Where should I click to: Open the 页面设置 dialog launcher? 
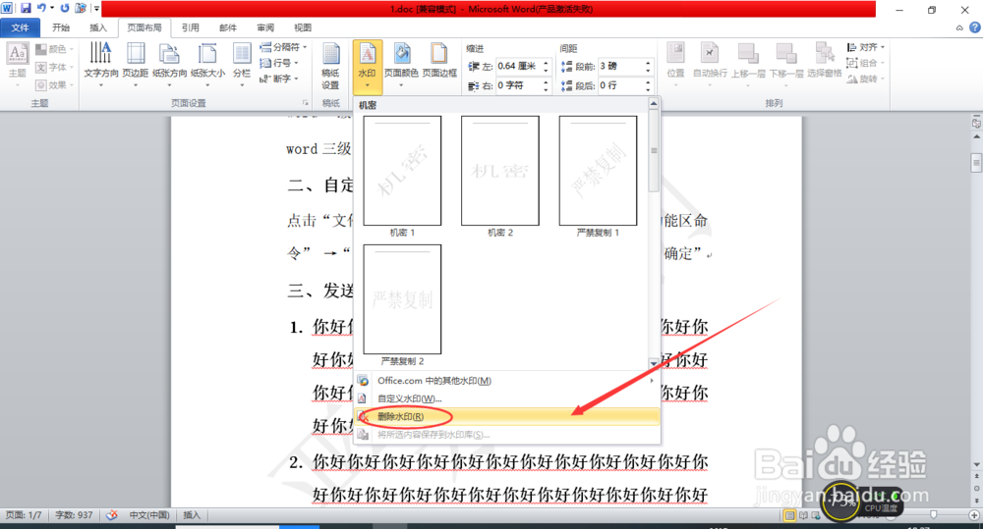pyautogui.click(x=306, y=103)
